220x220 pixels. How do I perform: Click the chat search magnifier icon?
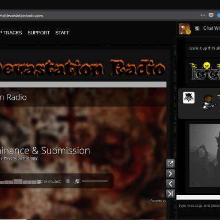coord(197,29)
